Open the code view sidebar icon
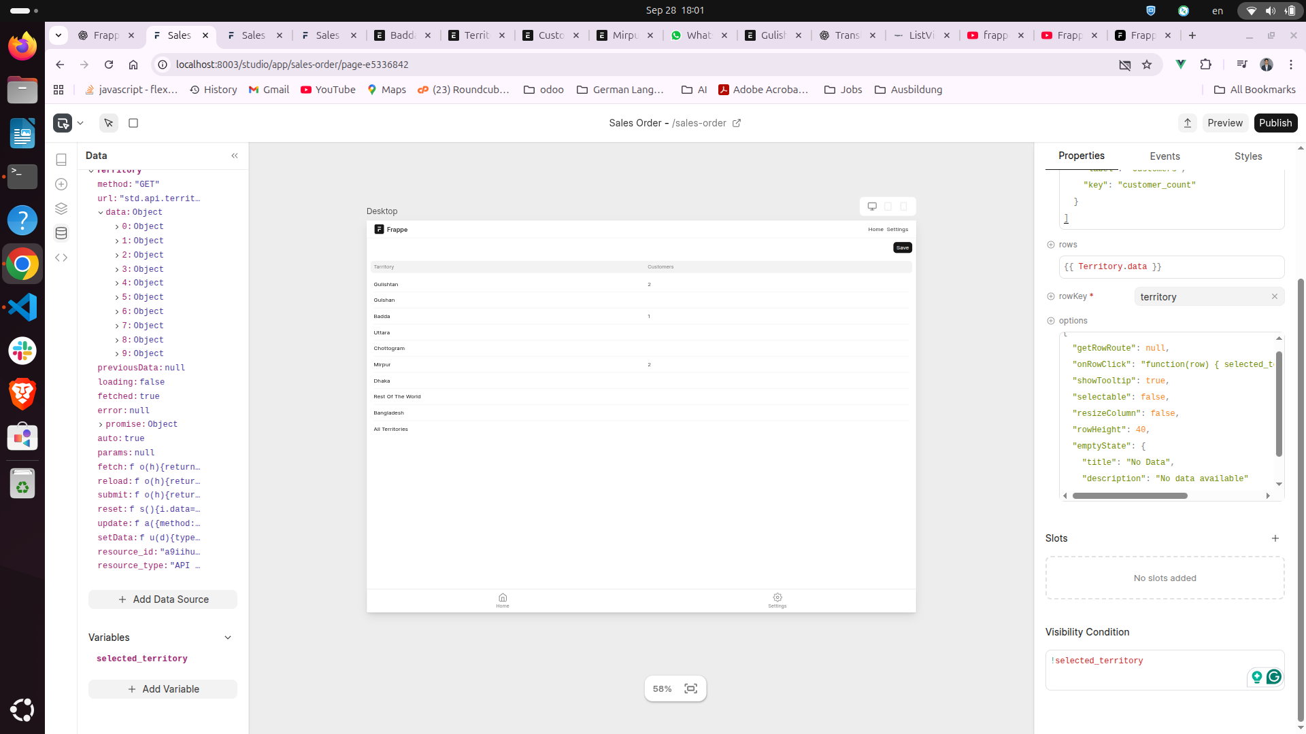 tap(61, 258)
